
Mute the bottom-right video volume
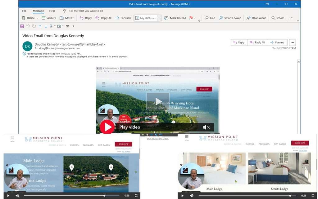click(x=191, y=196)
